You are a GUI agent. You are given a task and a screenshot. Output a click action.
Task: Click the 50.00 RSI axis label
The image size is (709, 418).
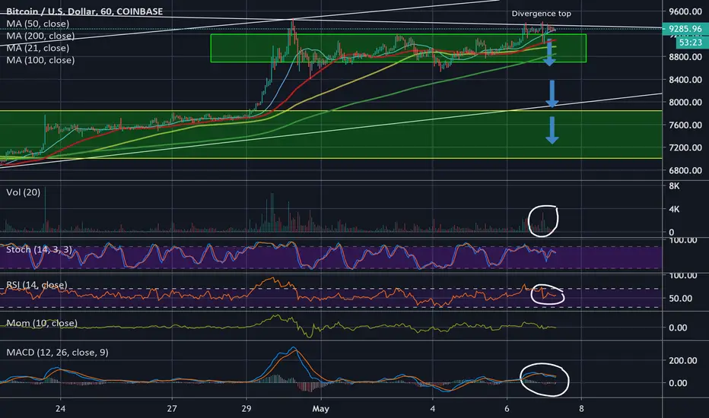(x=681, y=298)
